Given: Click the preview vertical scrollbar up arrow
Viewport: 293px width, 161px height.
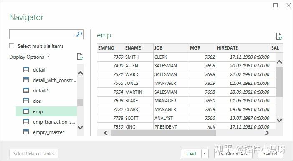Looking at the screenshot, I should (x=279, y=62).
